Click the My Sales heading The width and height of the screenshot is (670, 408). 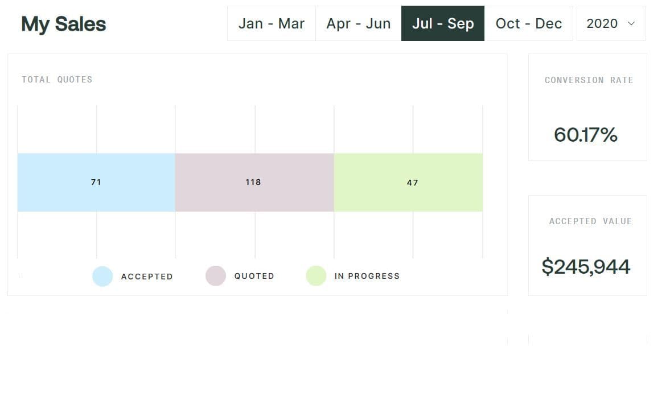[x=64, y=24]
